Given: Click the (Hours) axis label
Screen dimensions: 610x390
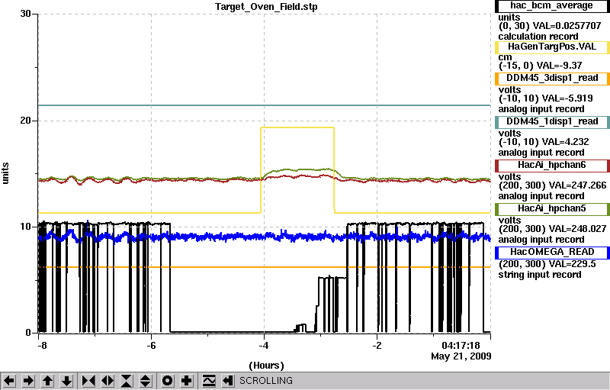Looking at the screenshot, I should click(266, 366).
